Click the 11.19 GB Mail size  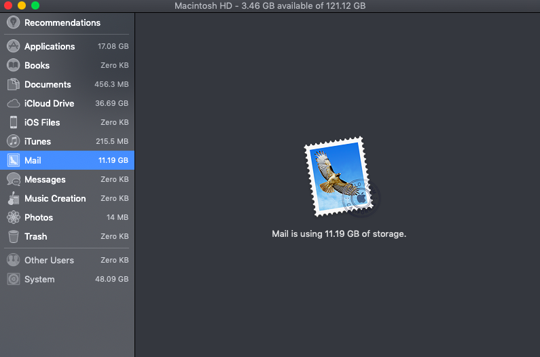point(113,160)
